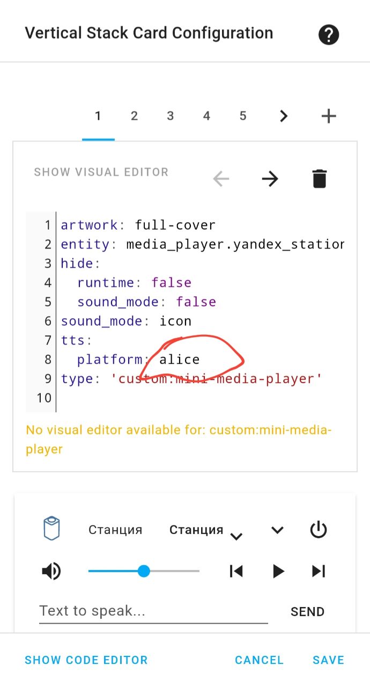The height and width of the screenshot is (687, 370).
Task: Toggle the media player power button
Action: 319,530
